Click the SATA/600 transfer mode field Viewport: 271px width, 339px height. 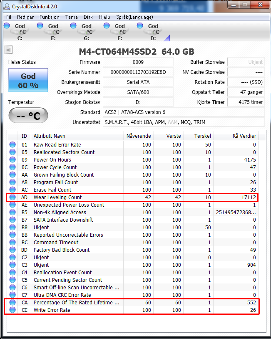pos(138,92)
